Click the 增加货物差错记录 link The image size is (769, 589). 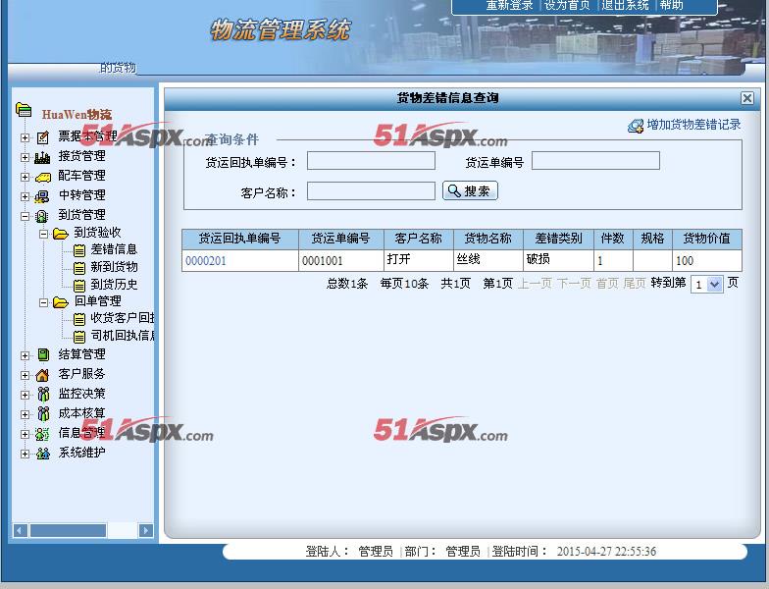[693, 126]
